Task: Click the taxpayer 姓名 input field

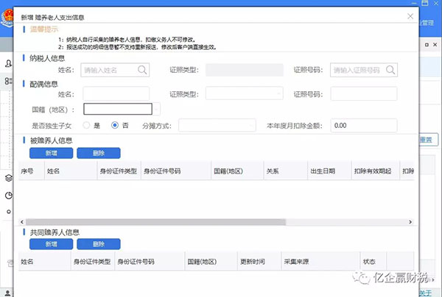Action: (x=115, y=70)
